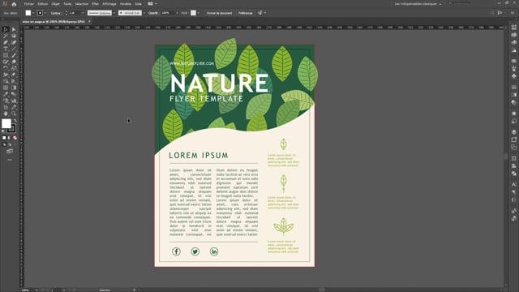Expand the stroke weight dropdown
The image size is (519, 292).
pos(83,13)
